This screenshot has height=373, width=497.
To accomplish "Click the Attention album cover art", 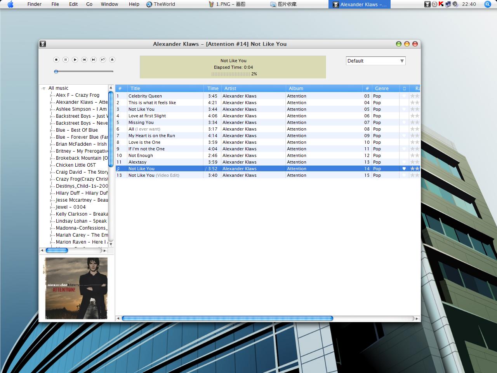I will click(76, 288).
